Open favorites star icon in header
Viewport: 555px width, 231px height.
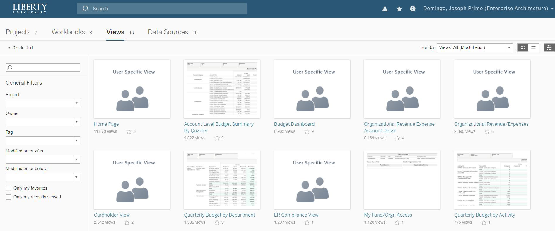(x=399, y=9)
